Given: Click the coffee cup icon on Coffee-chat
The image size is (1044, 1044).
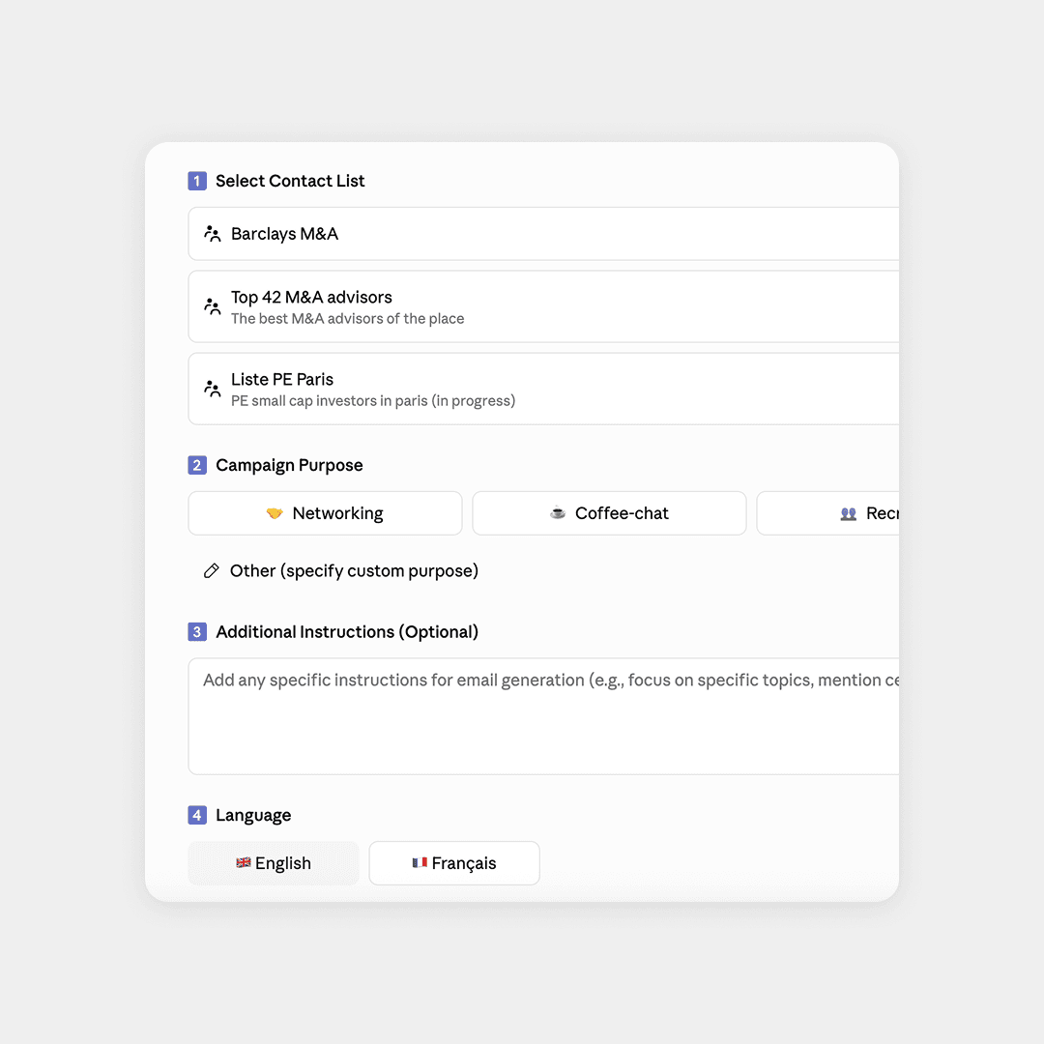Looking at the screenshot, I should click(x=558, y=513).
